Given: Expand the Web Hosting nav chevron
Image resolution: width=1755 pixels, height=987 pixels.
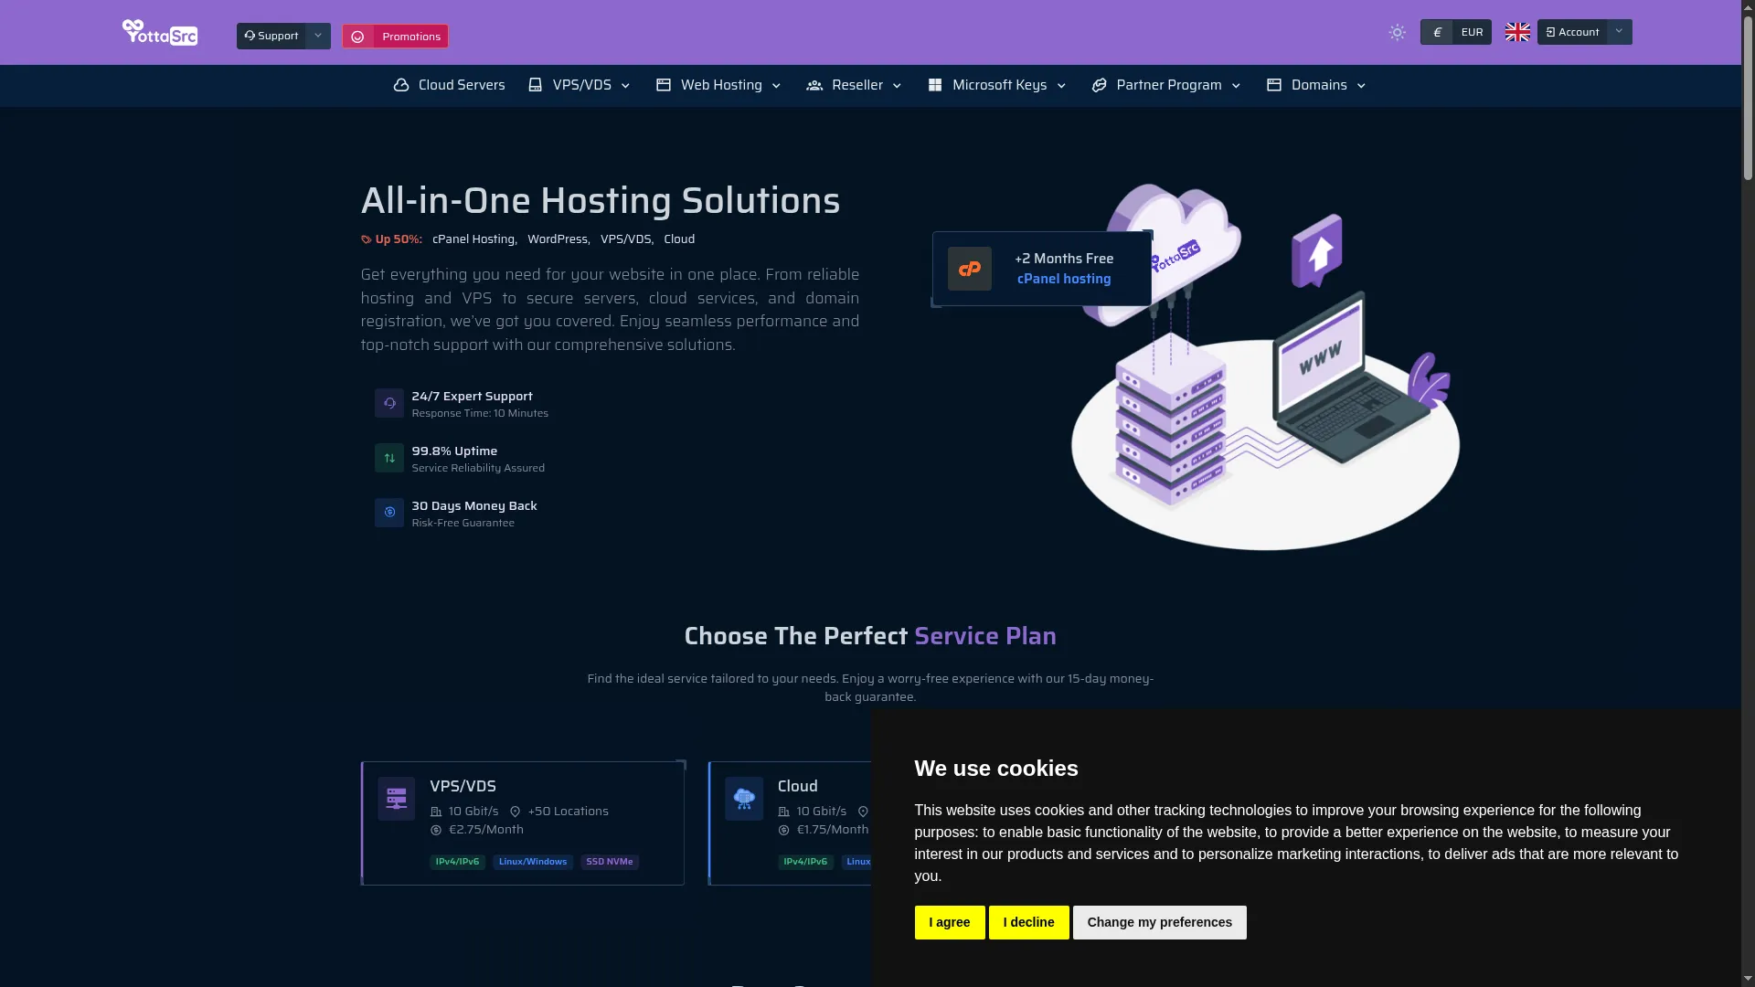Looking at the screenshot, I should coord(776,86).
